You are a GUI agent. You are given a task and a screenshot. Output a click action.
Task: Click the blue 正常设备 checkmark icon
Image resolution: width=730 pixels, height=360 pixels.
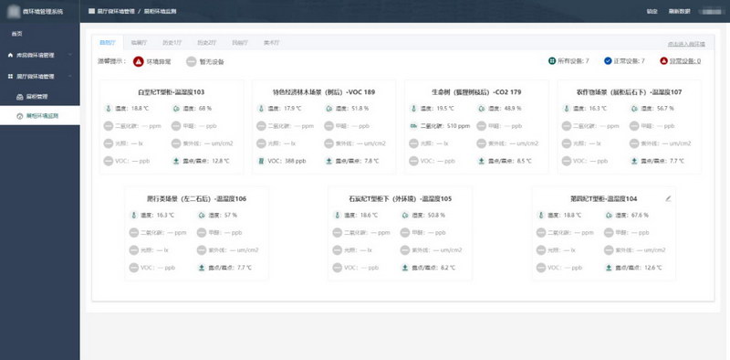pos(608,61)
